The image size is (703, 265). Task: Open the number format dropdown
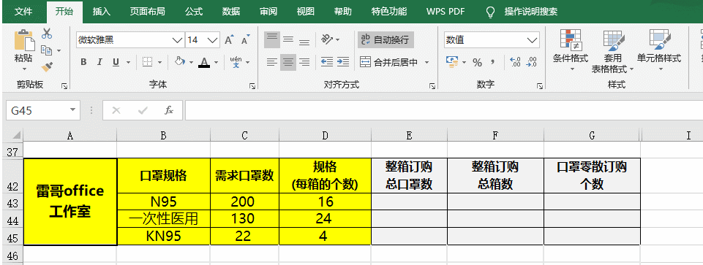[533, 40]
